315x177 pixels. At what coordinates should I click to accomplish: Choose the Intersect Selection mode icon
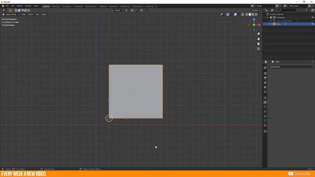click(29, 10)
